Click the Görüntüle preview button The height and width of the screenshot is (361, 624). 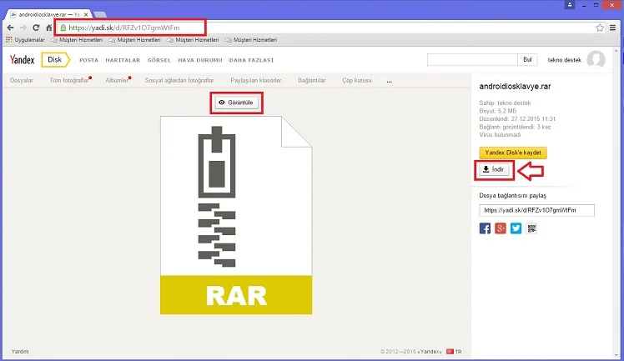[236, 103]
